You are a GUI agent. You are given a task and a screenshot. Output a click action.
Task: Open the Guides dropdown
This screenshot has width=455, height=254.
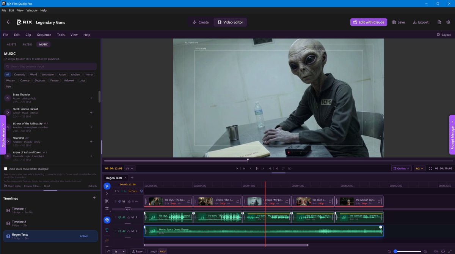[x=401, y=168]
